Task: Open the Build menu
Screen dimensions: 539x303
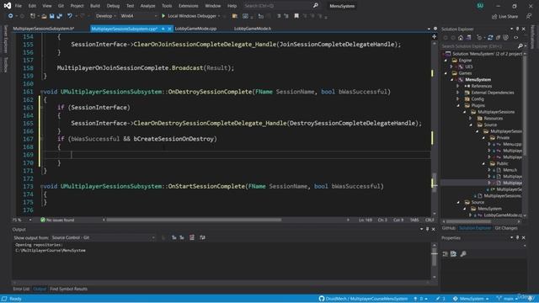Action: 95,6
